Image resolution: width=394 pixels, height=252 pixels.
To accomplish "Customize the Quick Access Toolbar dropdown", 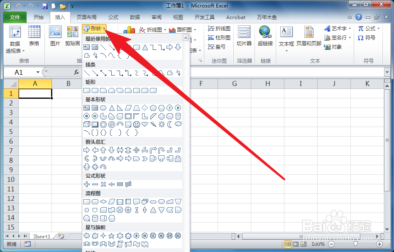I will point(72,7).
